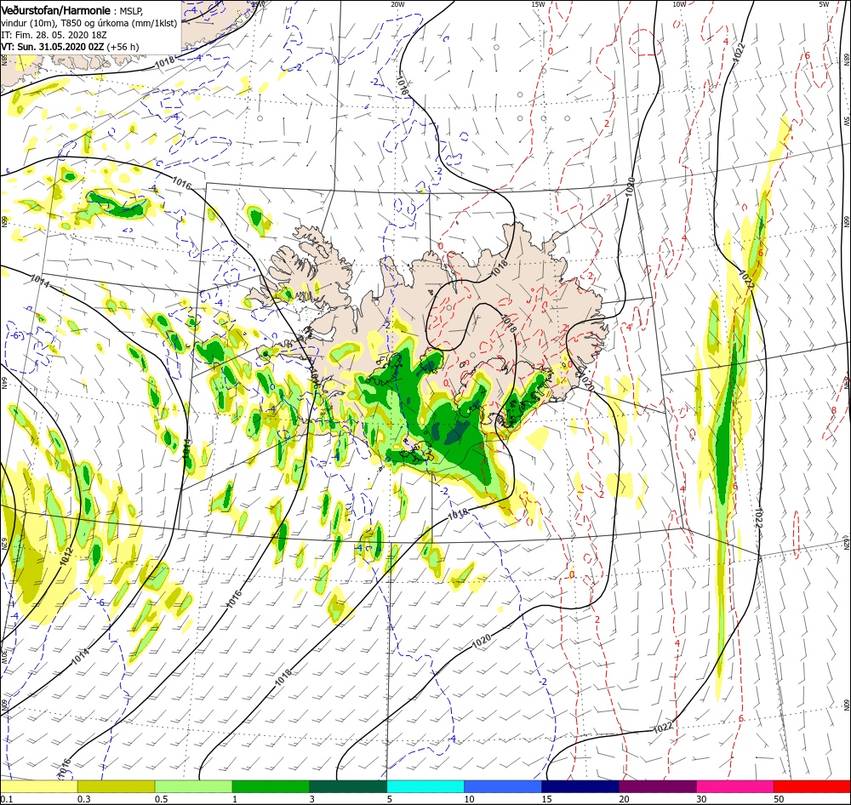
Task: Click the legend value '50'
Action: point(779,799)
